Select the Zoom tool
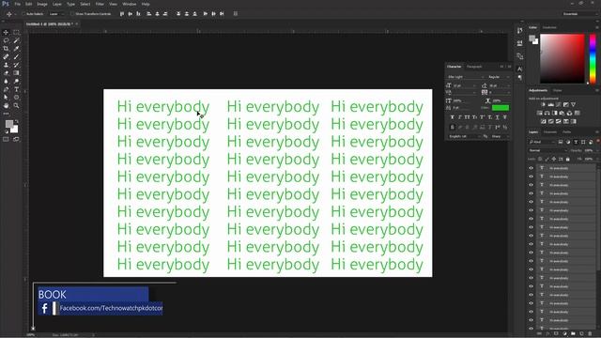601x338 pixels. pos(16,105)
